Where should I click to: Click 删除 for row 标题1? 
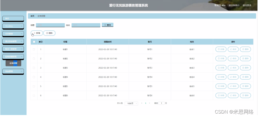coord(245,49)
